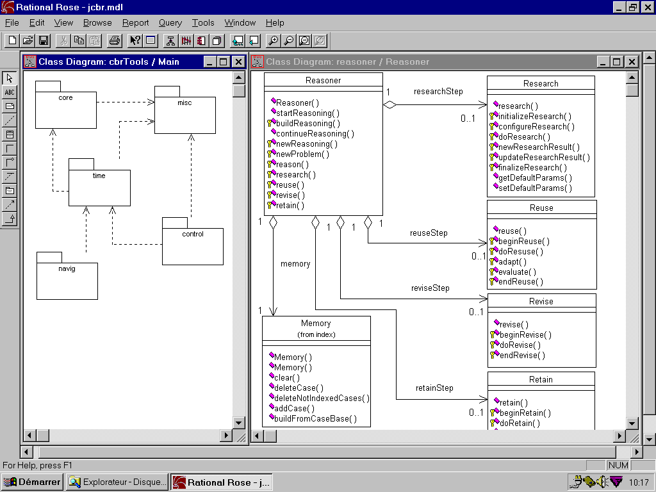Select the core package

click(66, 105)
